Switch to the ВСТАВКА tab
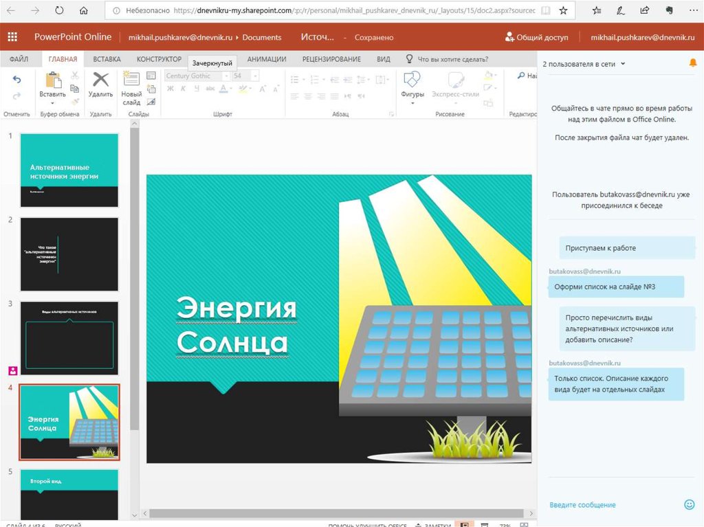Viewport: 704px width, 527px height. coord(107,59)
